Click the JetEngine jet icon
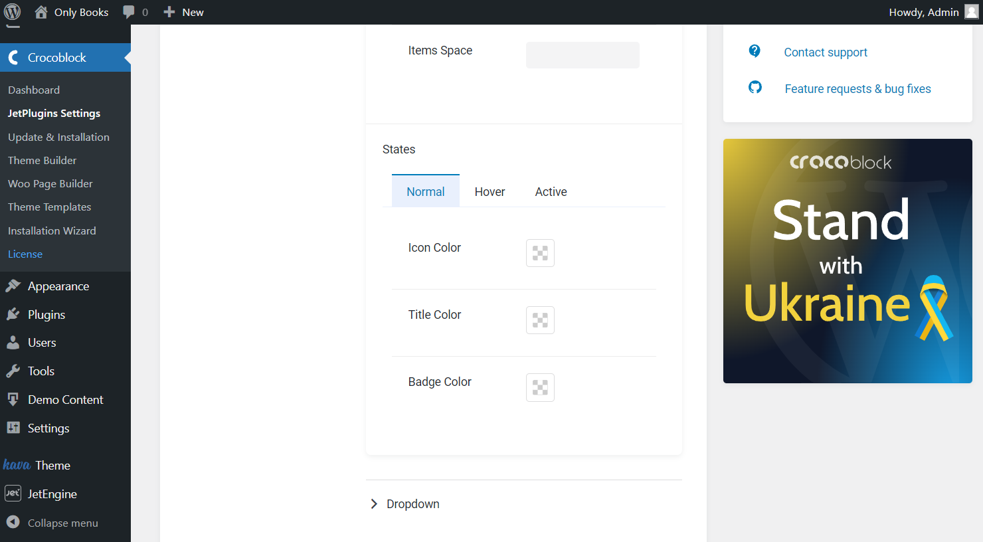This screenshot has width=983, height=542. (13, 493)
